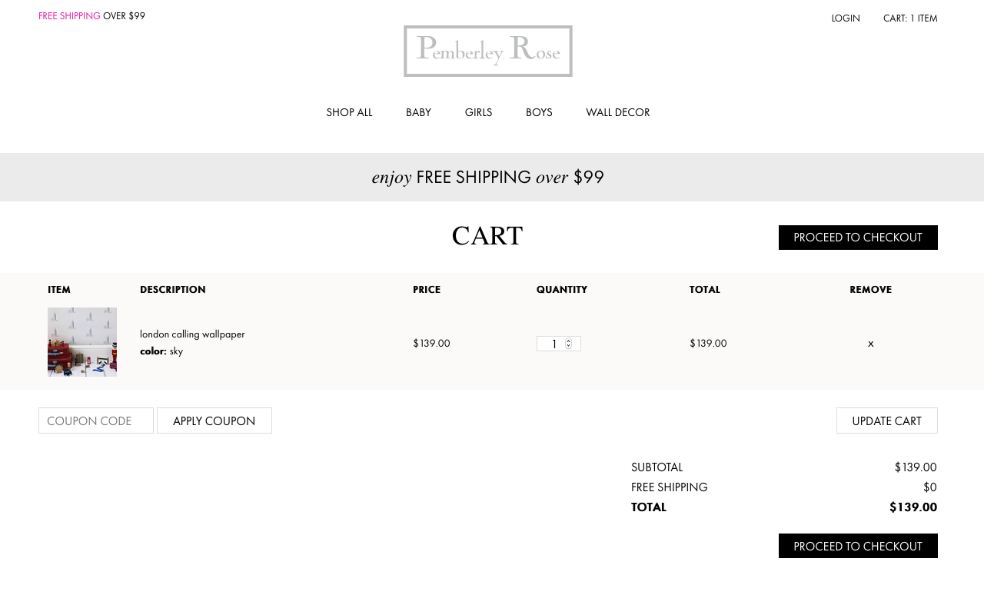Screen dimensions: 984x615
Task: Open the WALL DECOR section
Action: pyautogui.click(x=617, y=112)
